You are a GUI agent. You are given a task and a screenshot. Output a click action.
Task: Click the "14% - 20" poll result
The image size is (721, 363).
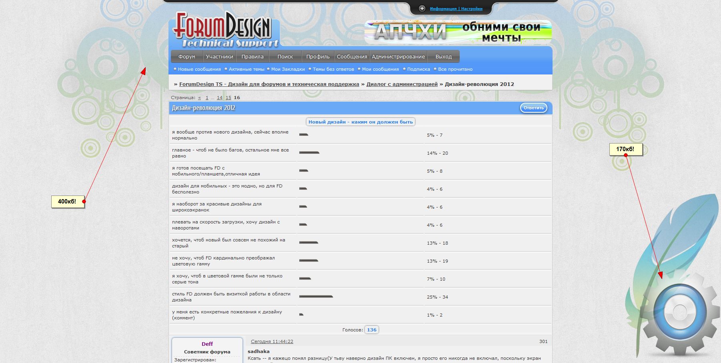pyautogui.click(x=437, y=153)
